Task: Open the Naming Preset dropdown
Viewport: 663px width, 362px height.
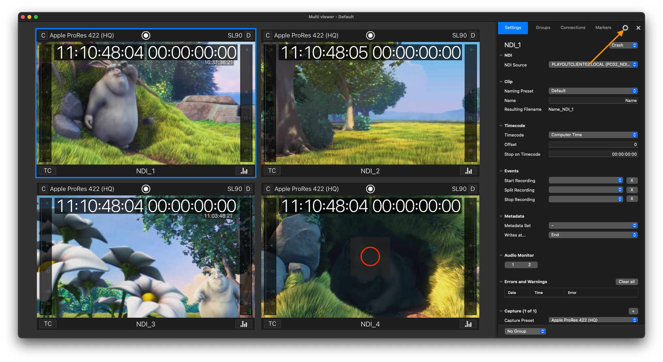Action: (593, 91)
